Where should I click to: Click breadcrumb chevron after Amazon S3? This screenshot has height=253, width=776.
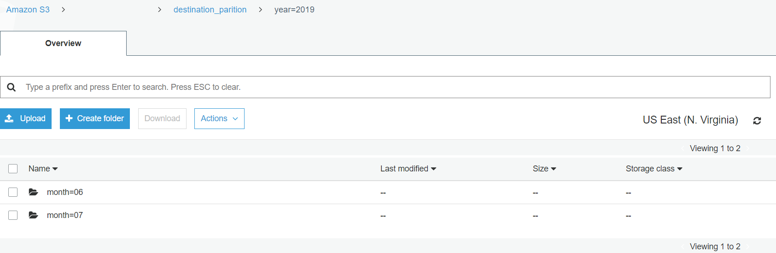point(63,10)
